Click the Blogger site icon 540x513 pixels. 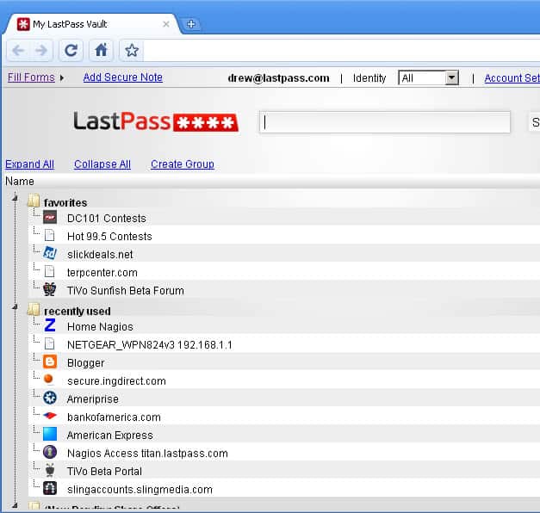pyautogui.click(x=50, y=362)
